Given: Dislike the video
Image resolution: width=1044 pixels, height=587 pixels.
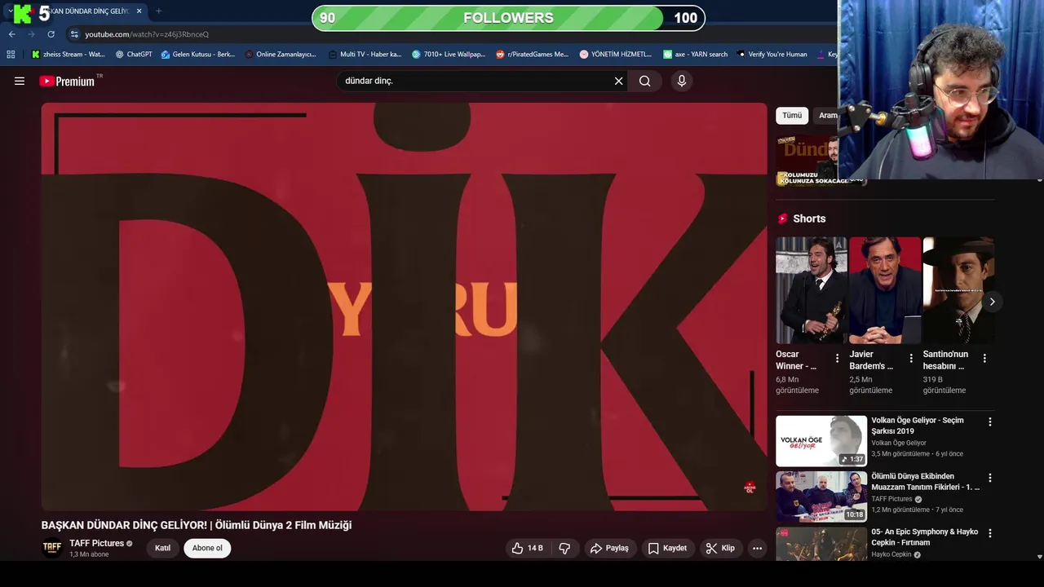Looking at the screenshot, I should 564,548.
